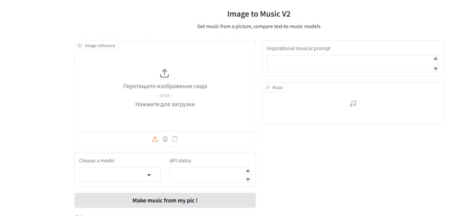475x216 pixels.
Task: Click the large upload arrow icon
Action: (x=164, y=73)
